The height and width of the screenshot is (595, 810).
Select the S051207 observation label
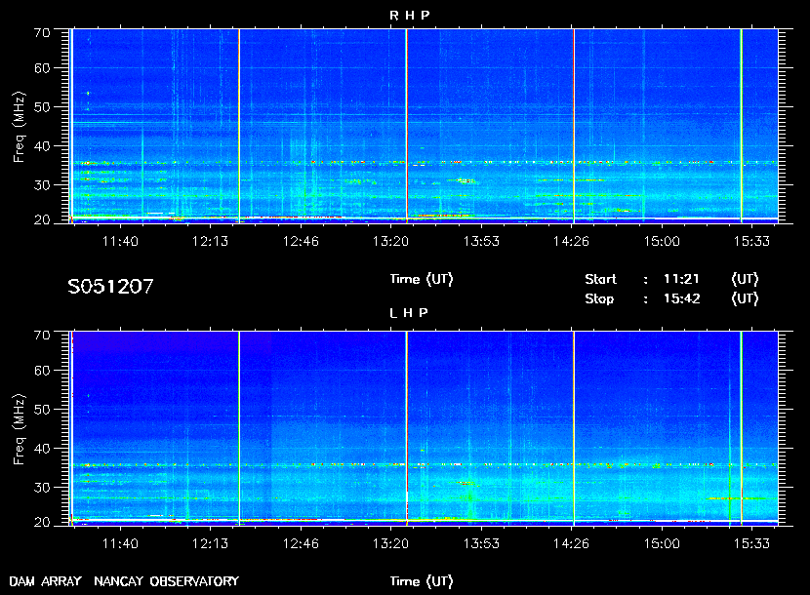click(110, 286)
